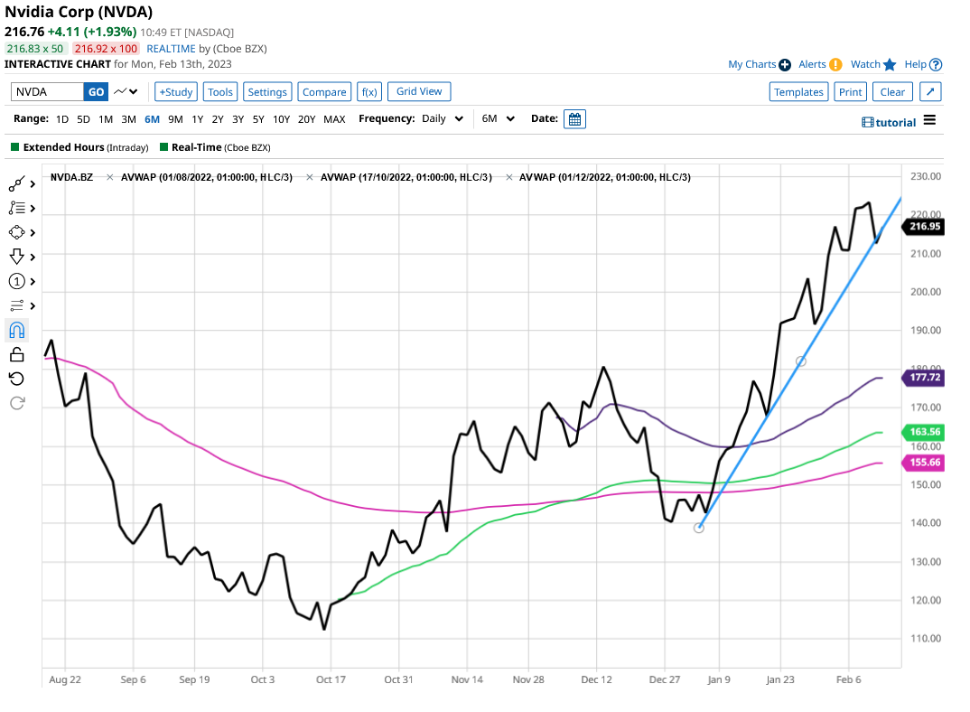The image size is (970, 712).
Task: Open the chart type line dropdown
Action: tap(126, 91)
